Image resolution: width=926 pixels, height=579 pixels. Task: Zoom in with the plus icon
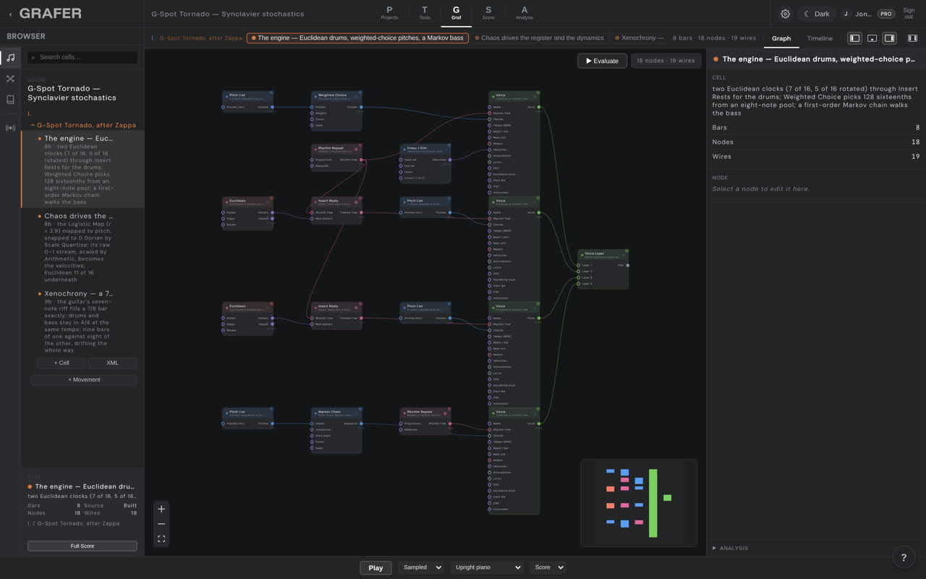161,509
